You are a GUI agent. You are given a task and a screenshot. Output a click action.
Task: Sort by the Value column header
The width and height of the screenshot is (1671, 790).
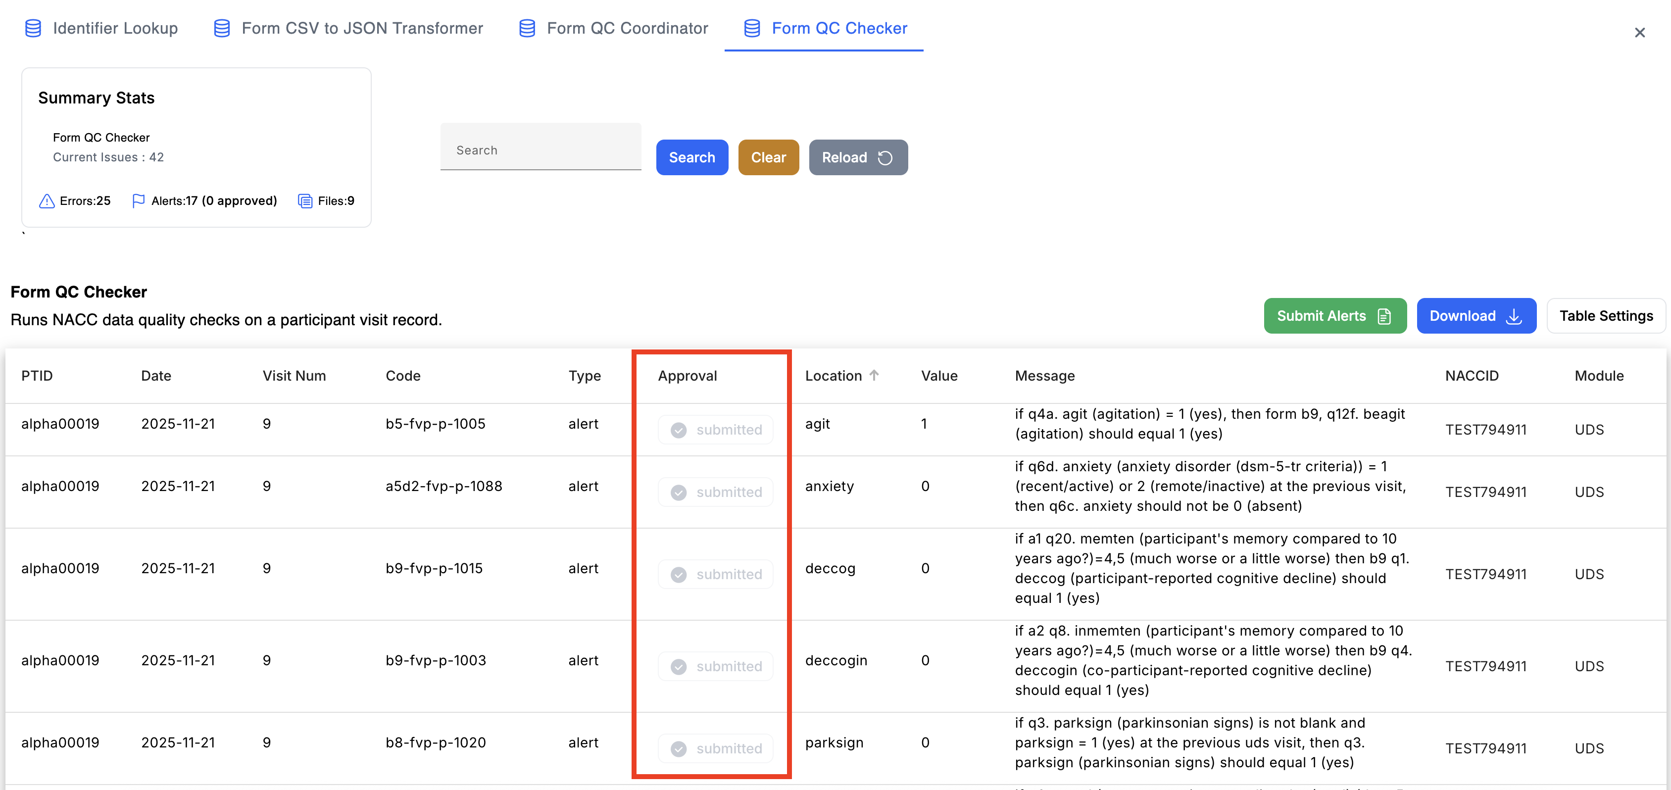point(938,376)
